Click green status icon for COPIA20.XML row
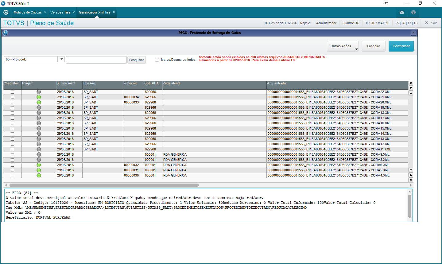442x264 pixels. (39, 102)
